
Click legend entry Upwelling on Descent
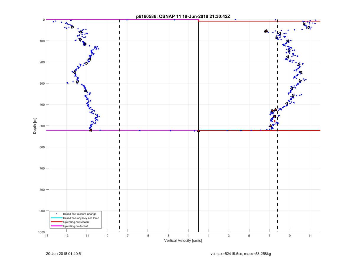(76, 222)
